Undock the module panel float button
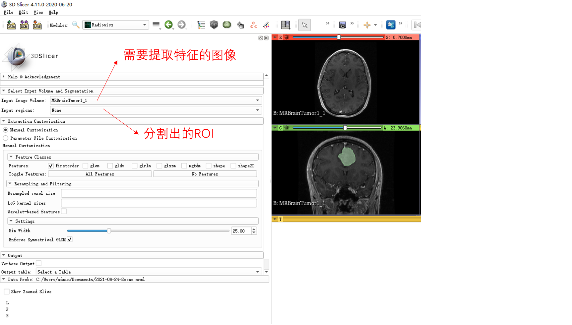 pos(261,38)
